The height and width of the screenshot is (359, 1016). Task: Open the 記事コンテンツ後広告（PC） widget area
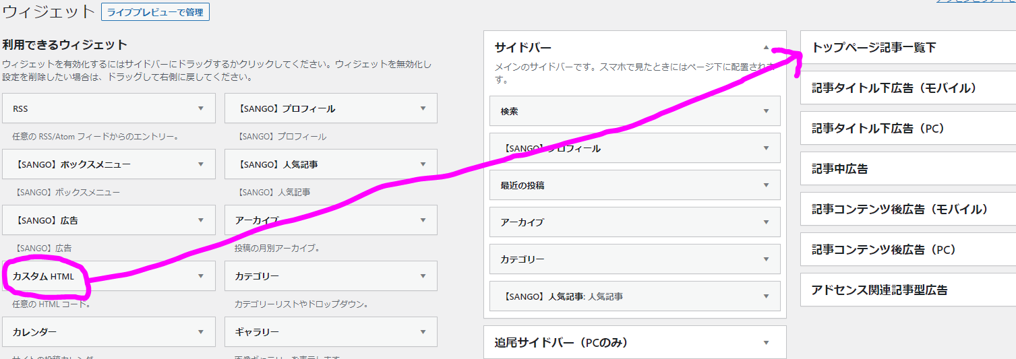(x=908, y=250)
